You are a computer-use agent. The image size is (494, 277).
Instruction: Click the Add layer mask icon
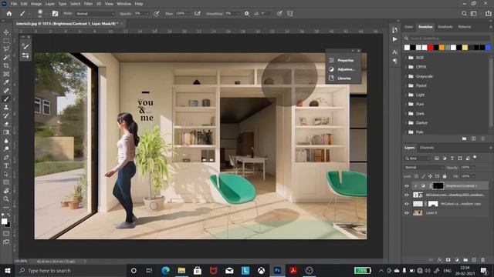[x=448, y=260]
